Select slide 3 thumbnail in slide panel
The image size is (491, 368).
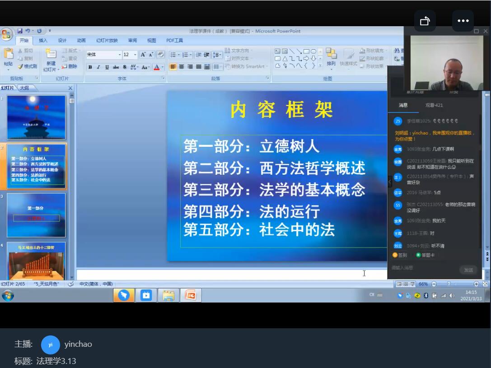[x=36, y=215]
